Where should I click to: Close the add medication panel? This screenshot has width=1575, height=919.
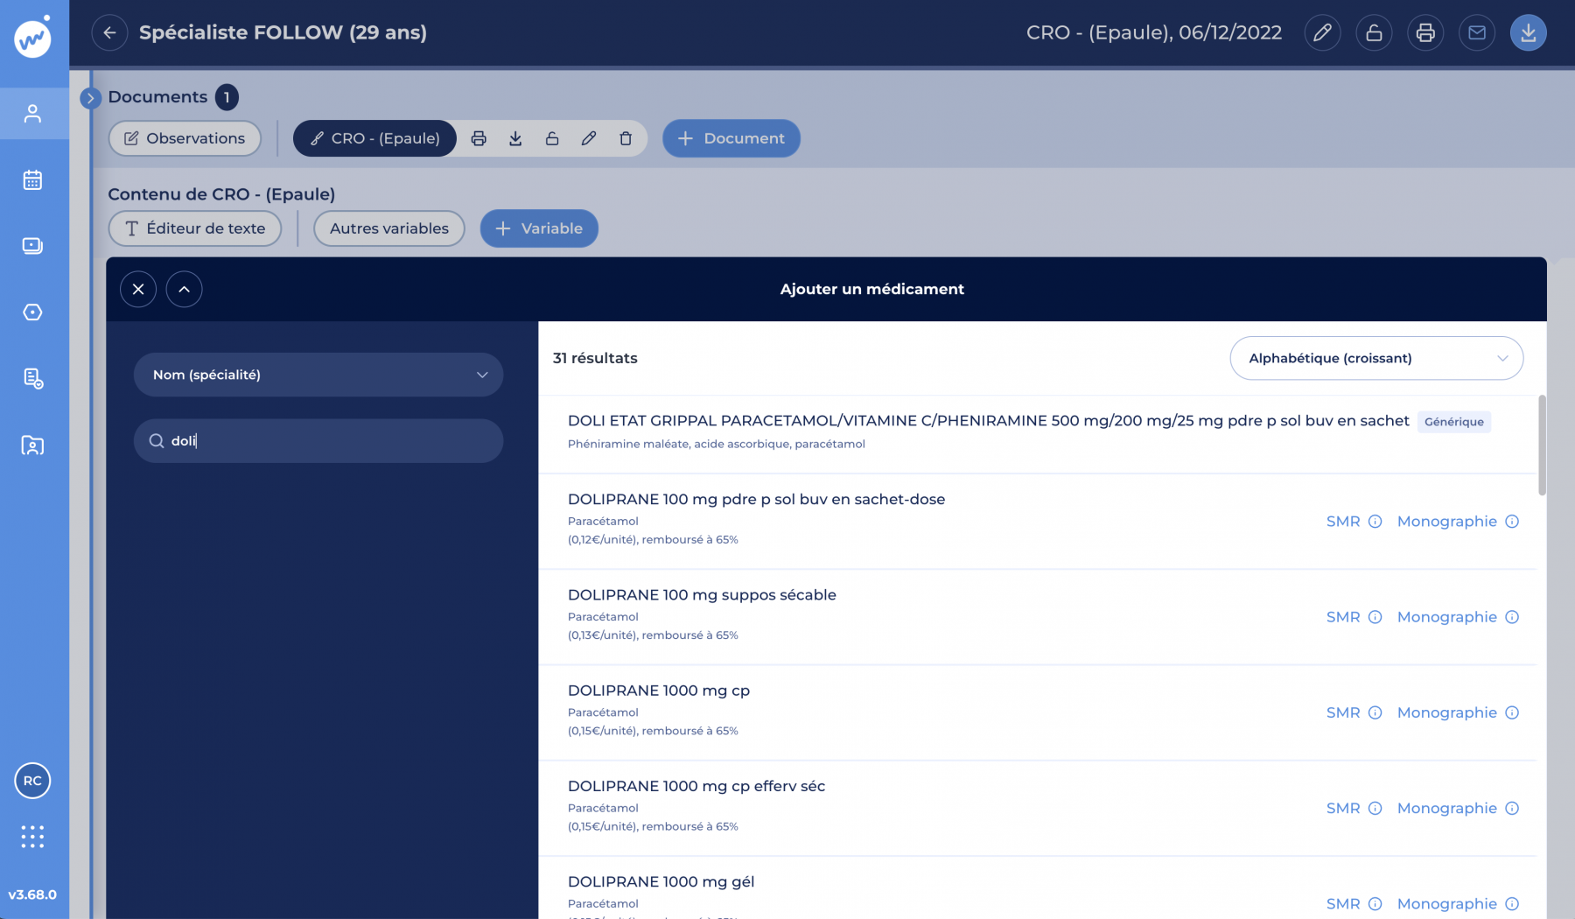138,290
